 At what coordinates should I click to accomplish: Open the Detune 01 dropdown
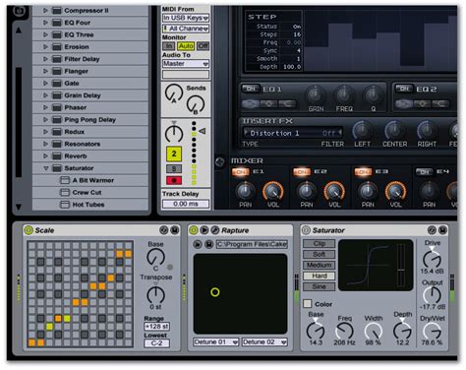(x=216, y=342)
